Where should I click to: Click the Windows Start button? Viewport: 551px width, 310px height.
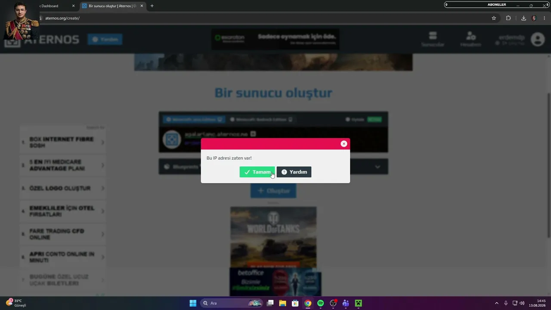tap(193, 303)
